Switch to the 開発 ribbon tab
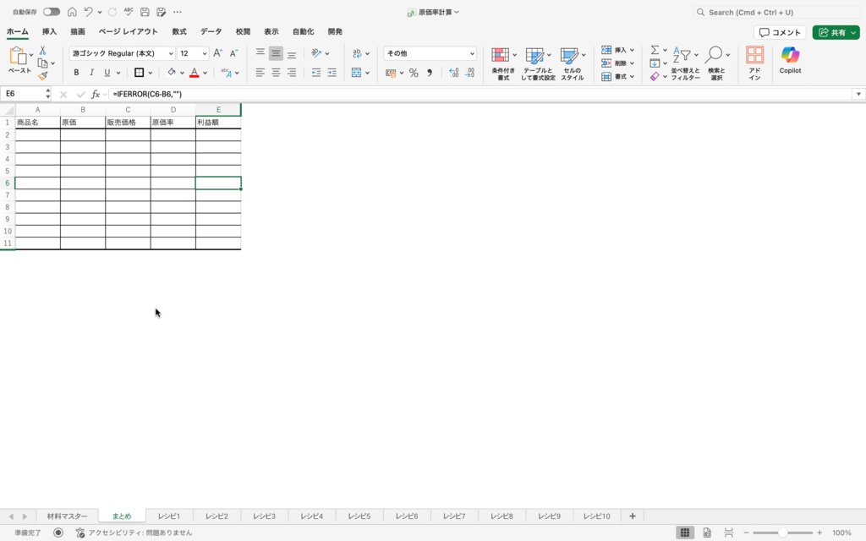The image size is (866, 541). (335, 31)
